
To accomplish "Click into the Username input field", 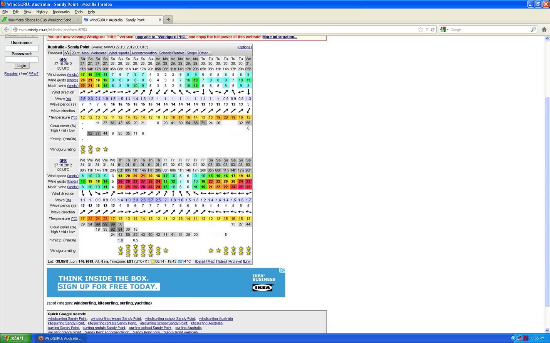I will coord(22,48).
